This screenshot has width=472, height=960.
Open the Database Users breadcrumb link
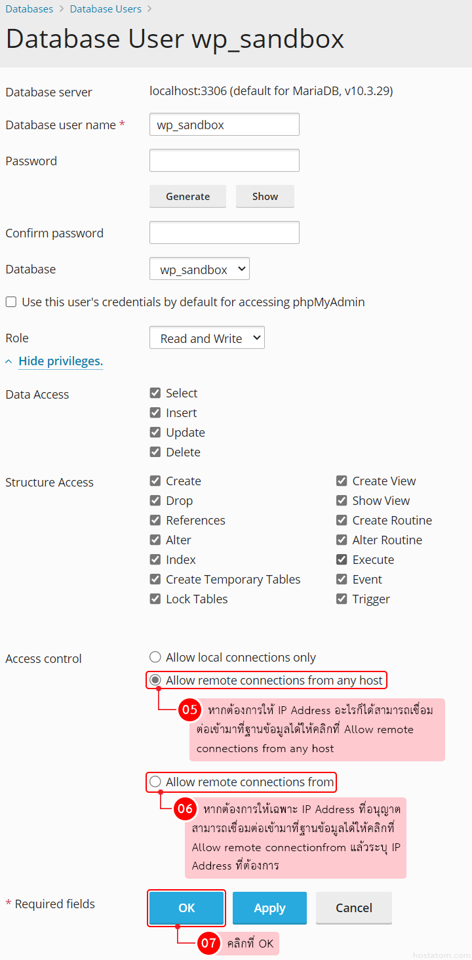pyautogui.click(x=106, y=9)
